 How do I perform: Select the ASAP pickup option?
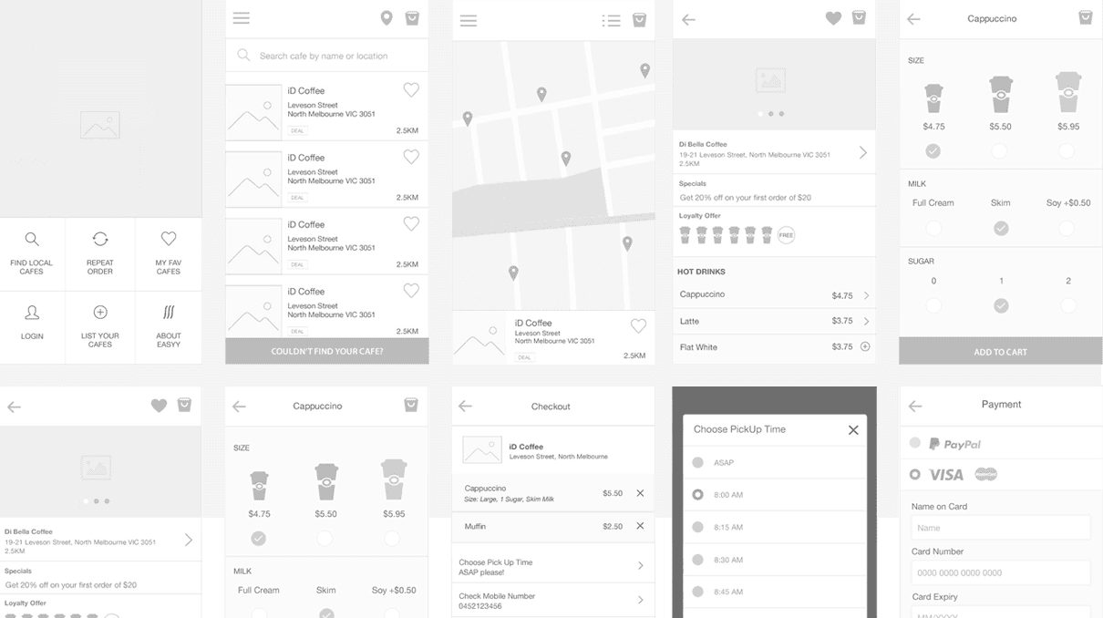click(x=698, y=463)
